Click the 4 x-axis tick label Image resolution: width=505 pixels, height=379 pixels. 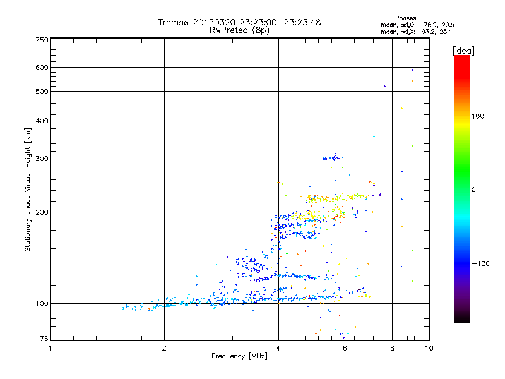(x=278, y=348)
